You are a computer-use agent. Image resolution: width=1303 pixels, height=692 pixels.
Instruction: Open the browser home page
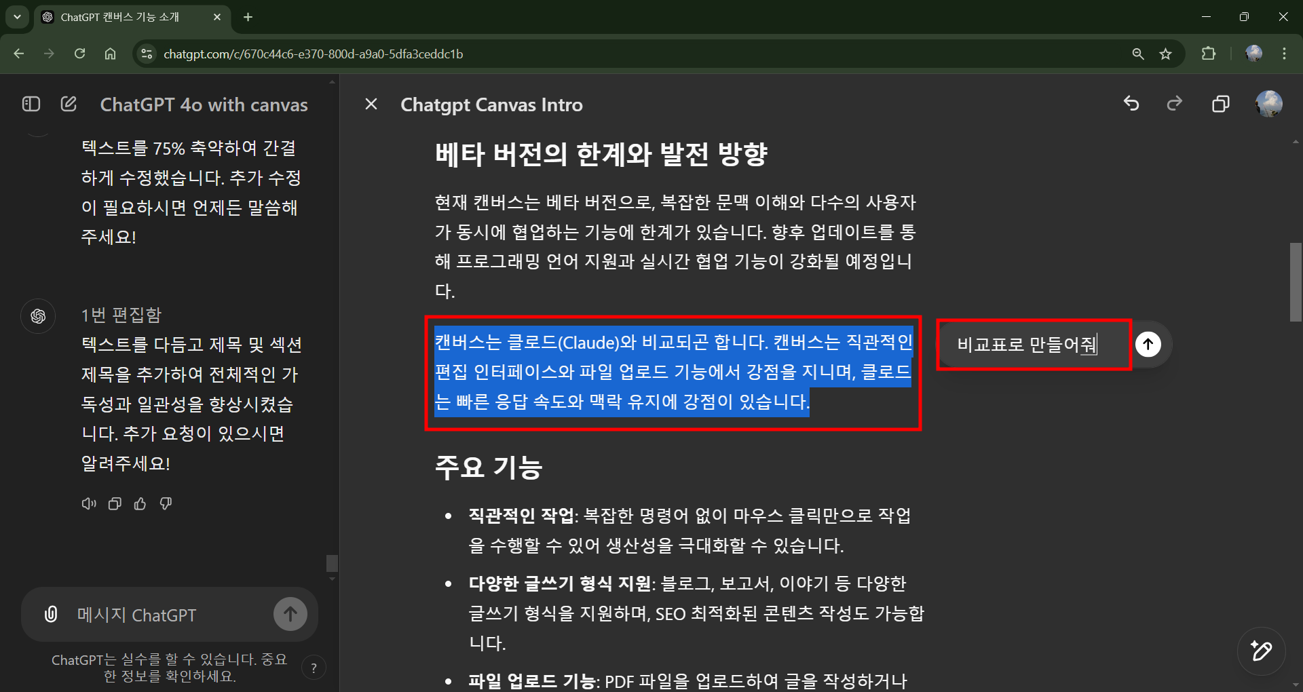110,54
